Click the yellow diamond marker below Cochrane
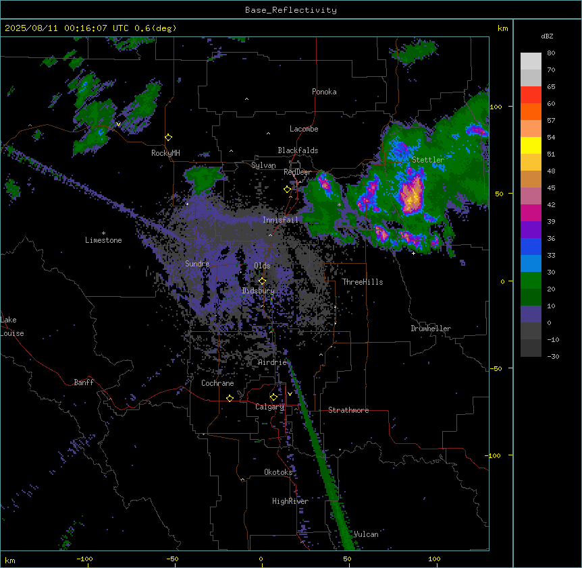Image resolution: width=582 pixels, height=568 pixels. point(230,398)
